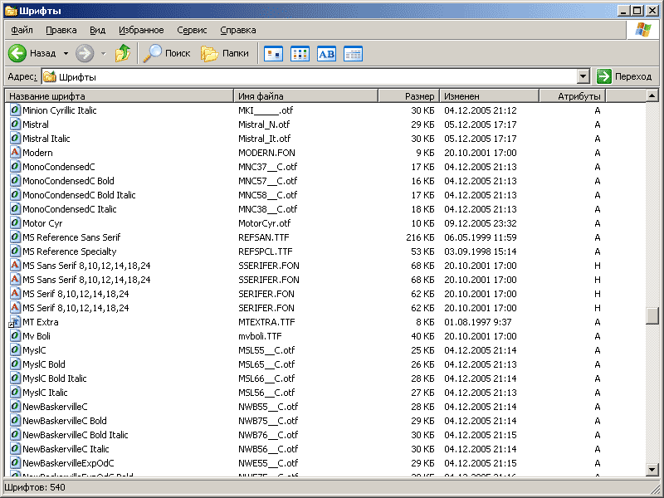This screenshot has height=498, width=664.
Task: Click file name MODERN.FON
Action: [x=266, y=153]
